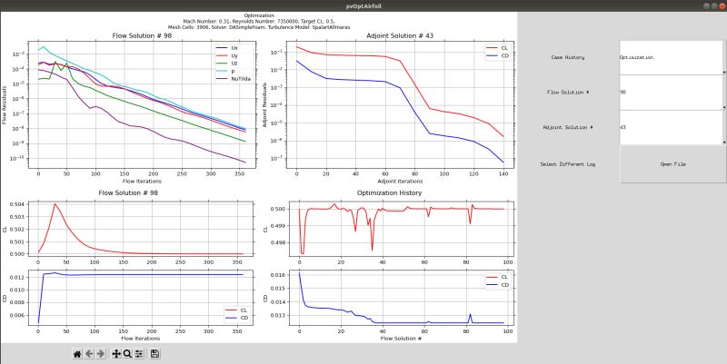Go forward to next view arrow
The image size is (727, 364).
pos(101,354)
